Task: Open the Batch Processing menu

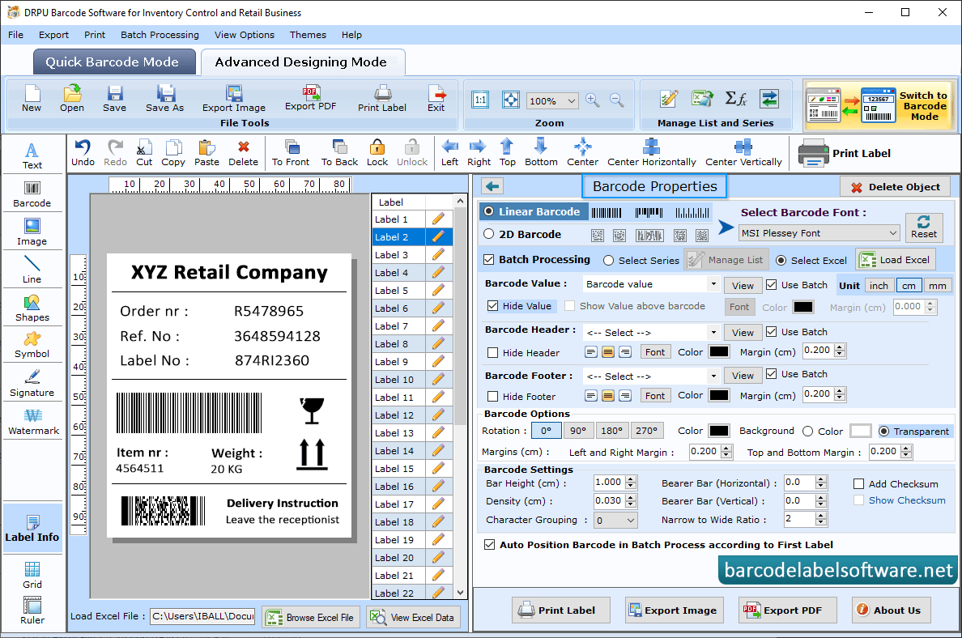Action: [160, 35]
